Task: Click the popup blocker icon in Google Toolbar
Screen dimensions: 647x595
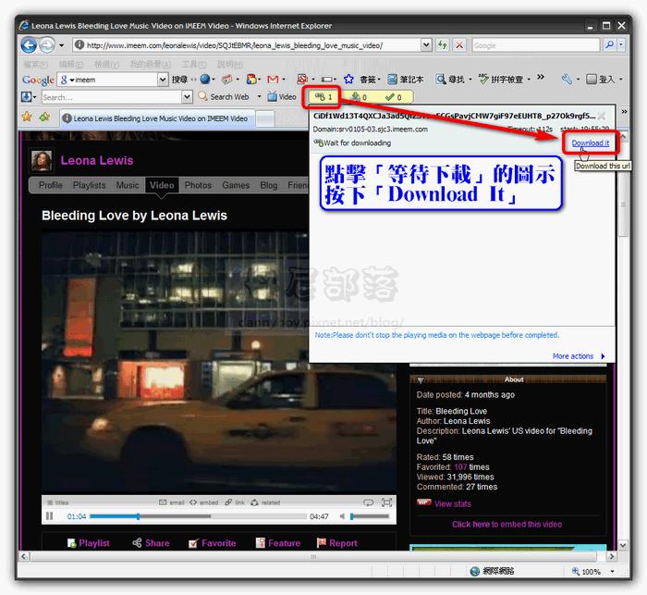Action: pos(302,79)
